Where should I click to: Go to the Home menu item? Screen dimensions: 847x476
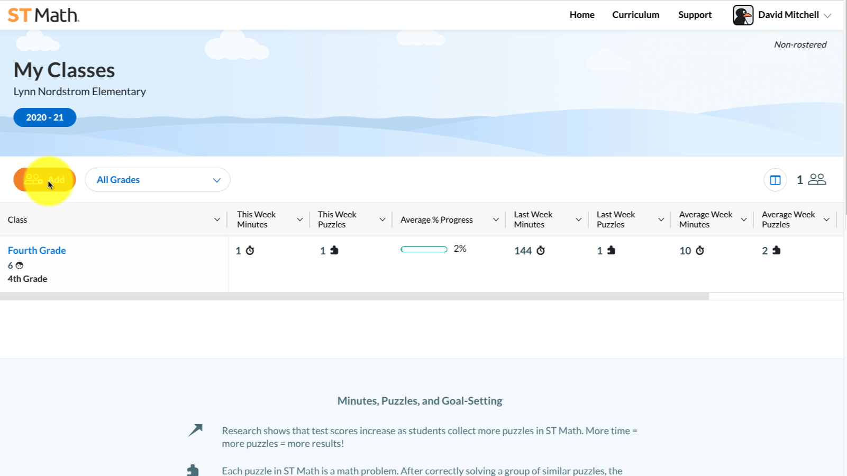(x=581, y=15)
